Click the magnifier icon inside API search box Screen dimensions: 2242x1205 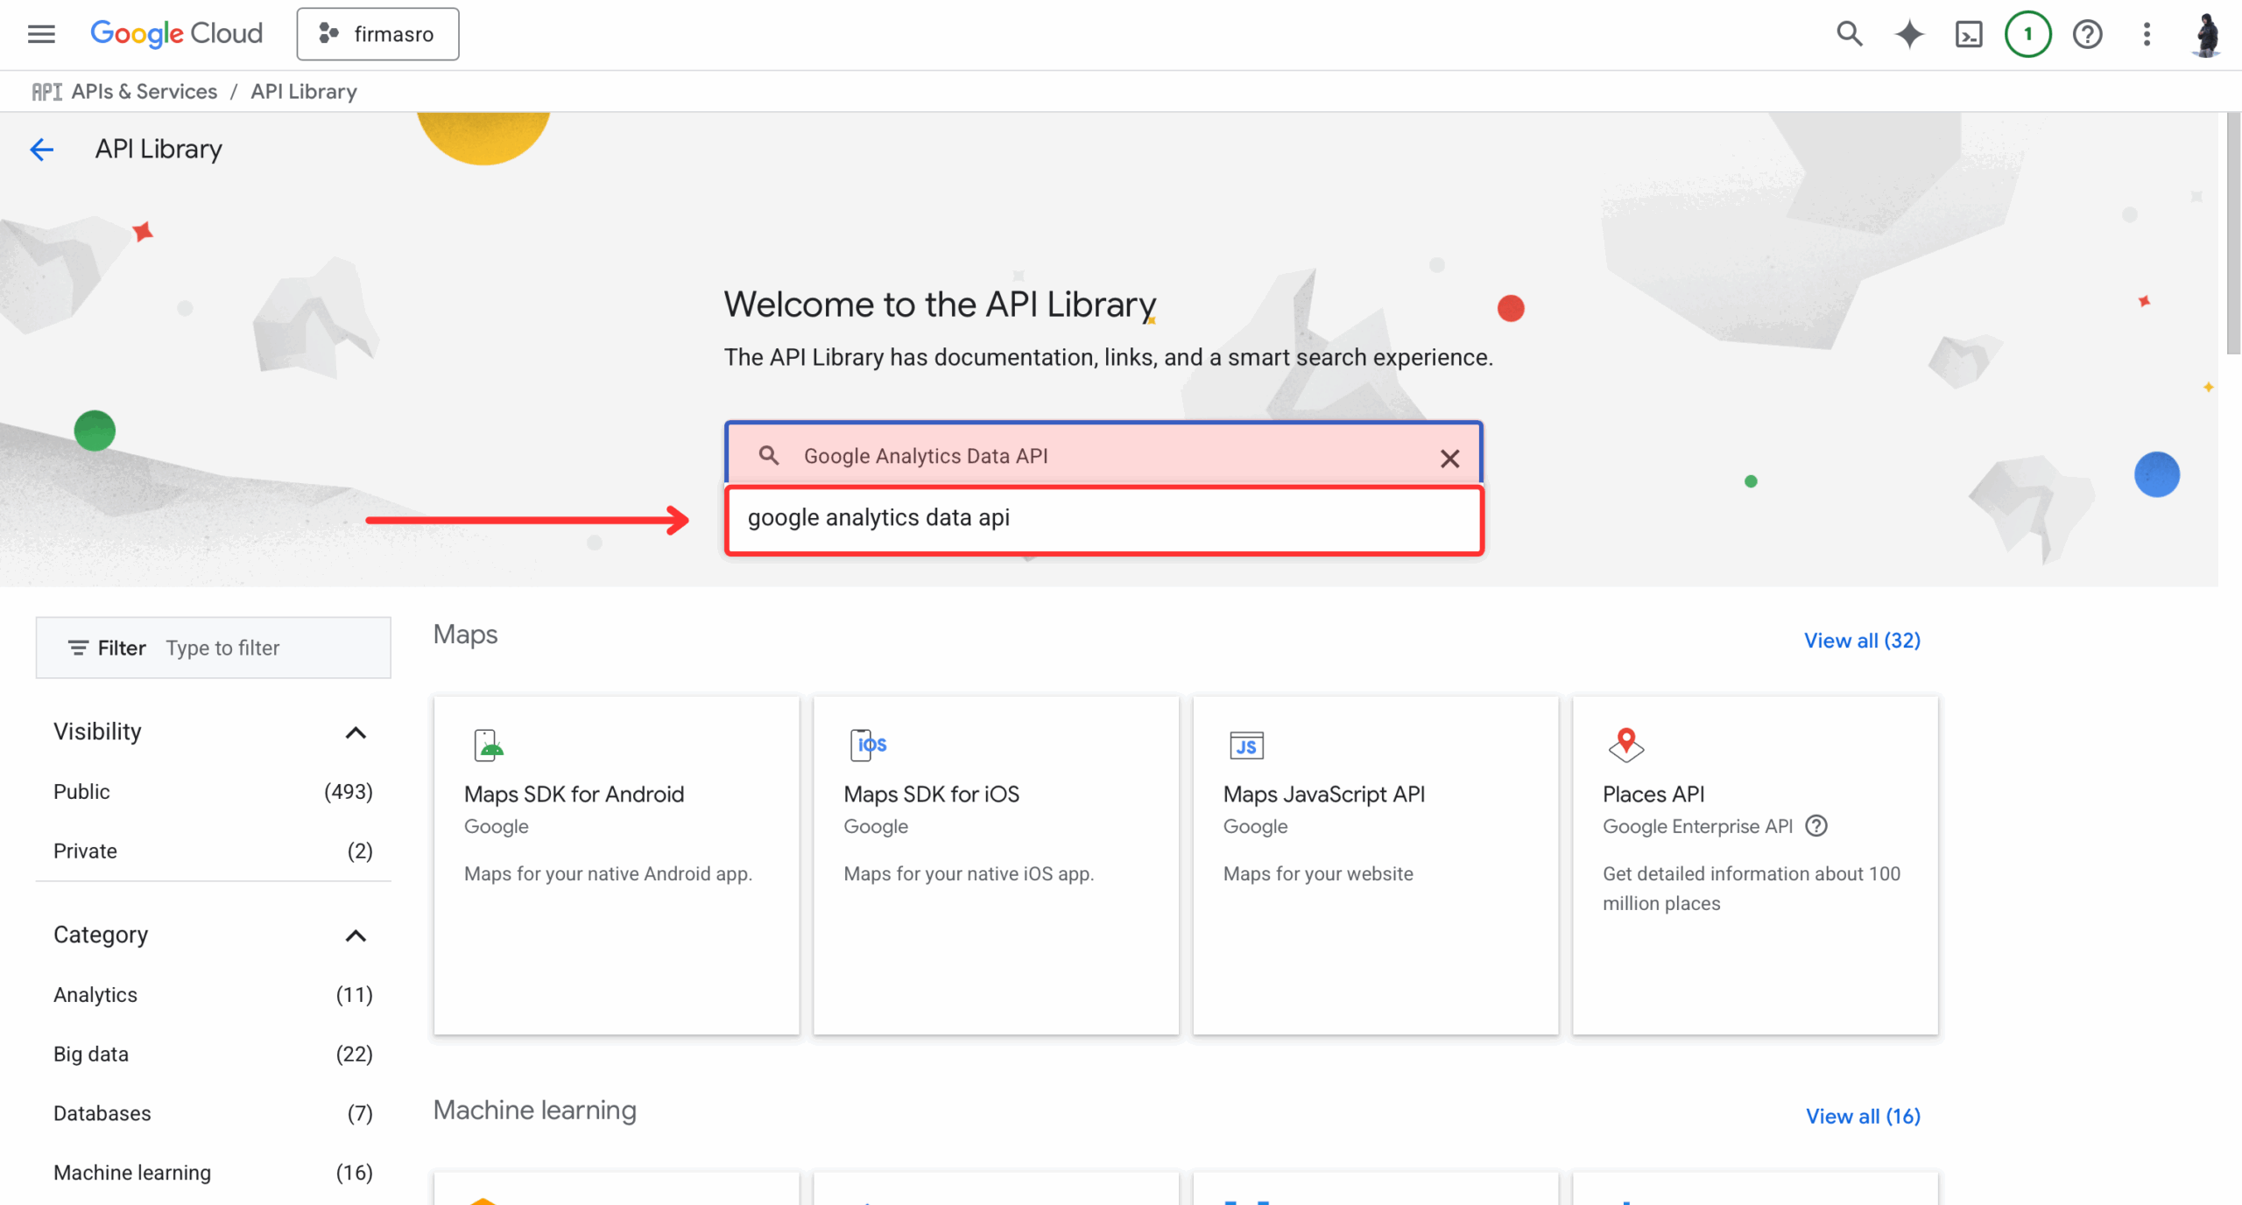(769, 456)
